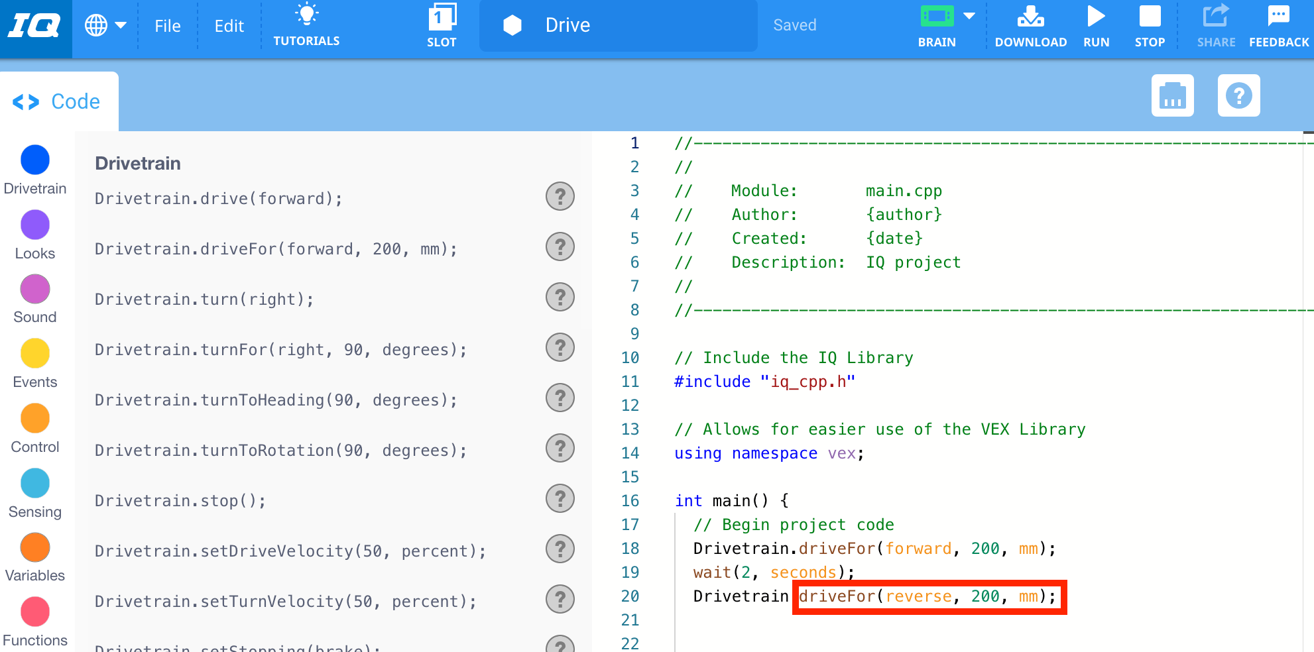Open the Functions command category
1314x652 pixels.
coord(34,612)
